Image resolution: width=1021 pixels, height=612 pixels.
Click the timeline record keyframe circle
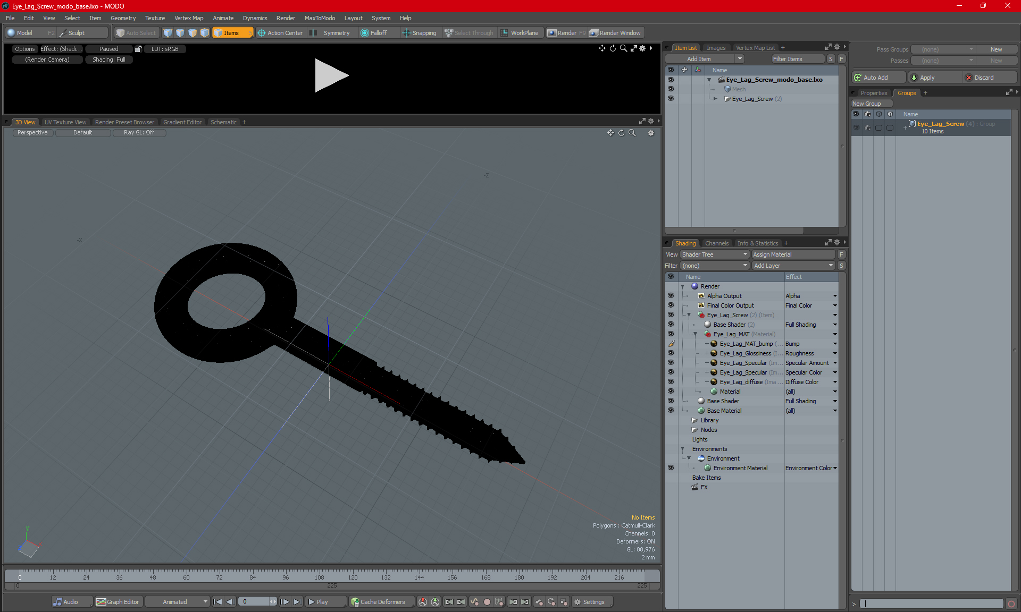(487, 602)
